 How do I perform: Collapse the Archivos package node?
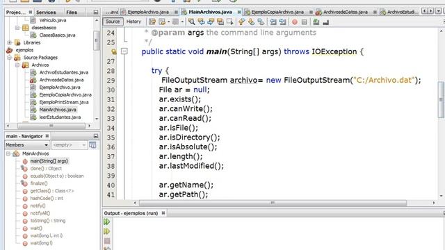pos(17,65)
